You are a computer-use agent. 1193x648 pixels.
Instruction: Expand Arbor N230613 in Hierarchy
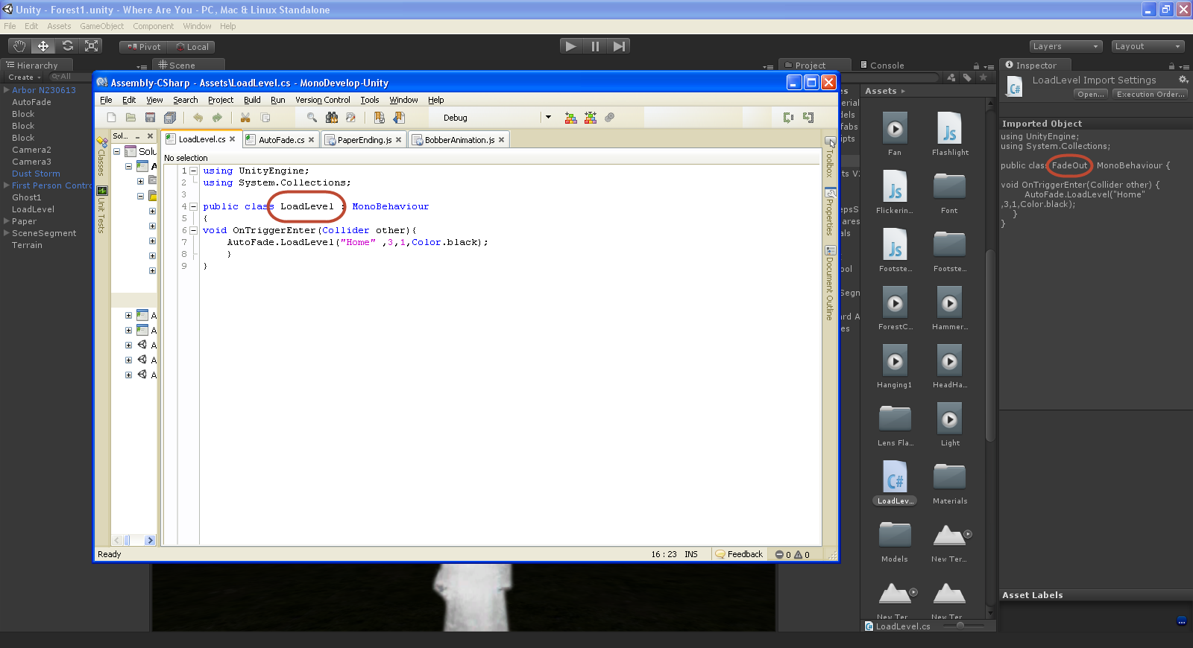click(7, 90)
